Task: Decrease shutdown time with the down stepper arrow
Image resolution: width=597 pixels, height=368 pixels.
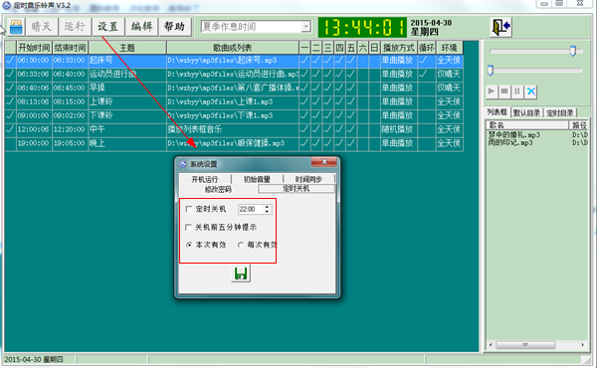Action: [x=267, y=212]
